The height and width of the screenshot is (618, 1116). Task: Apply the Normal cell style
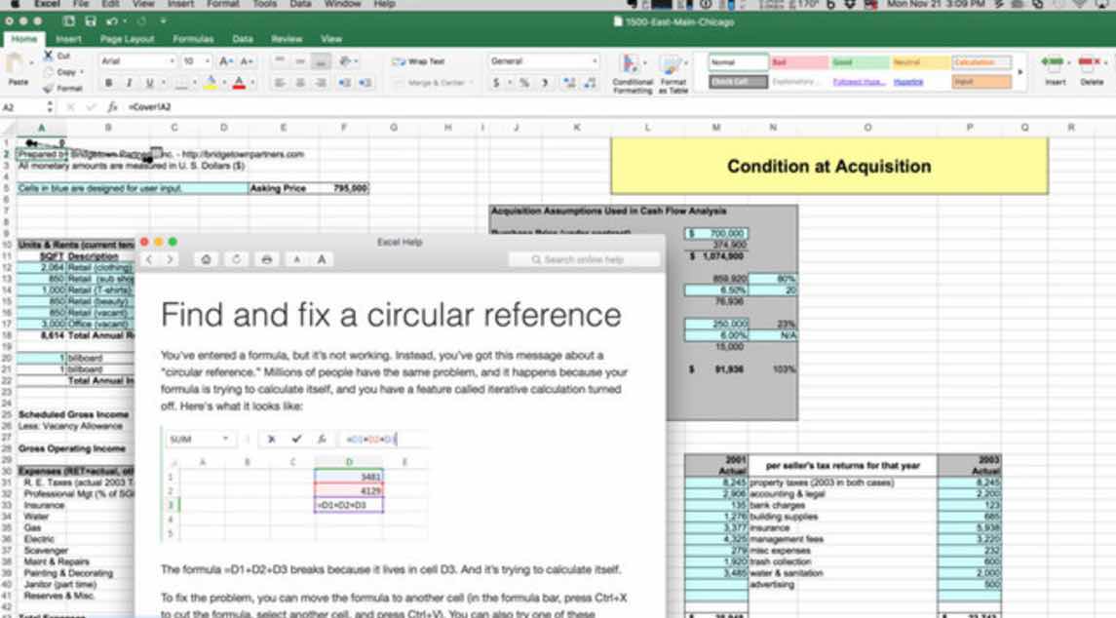tap(738, 62)
